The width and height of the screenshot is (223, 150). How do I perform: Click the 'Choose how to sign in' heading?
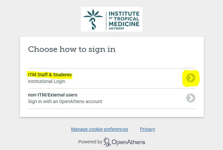[72, 50]
